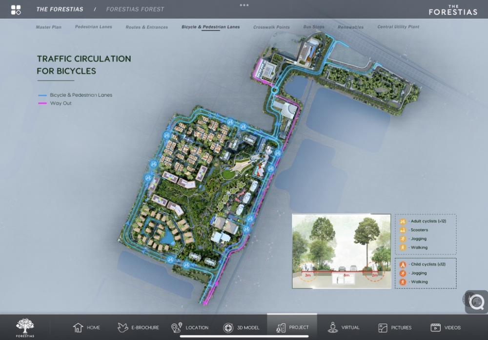Show the Central Utility Plant tab
The height and width of the screenshot is (340, 488).
[x=398, y=27]
